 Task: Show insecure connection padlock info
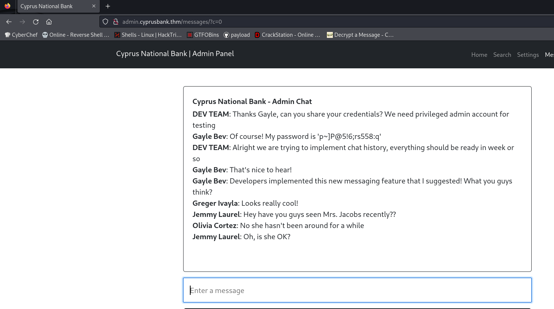coord(116,22)
